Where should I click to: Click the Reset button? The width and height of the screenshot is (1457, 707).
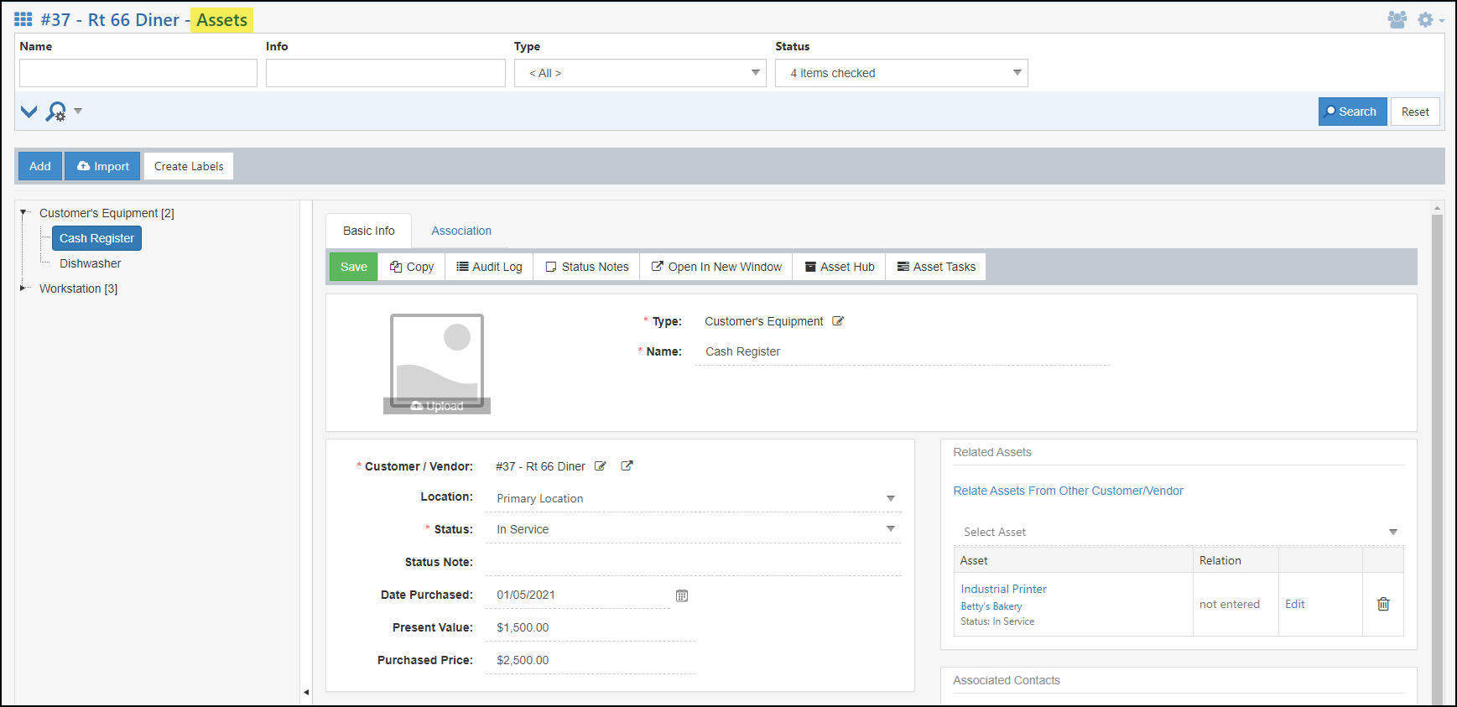pos(1415,112)
